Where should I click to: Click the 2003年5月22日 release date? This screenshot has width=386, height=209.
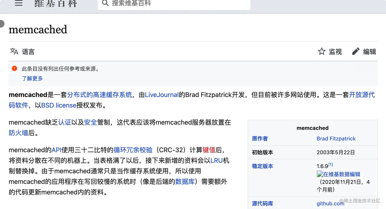pyautogui.click(x=336, y=152)
